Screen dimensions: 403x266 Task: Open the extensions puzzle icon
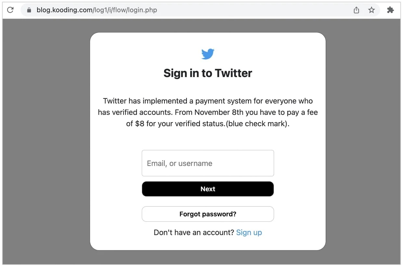(390, 10)
